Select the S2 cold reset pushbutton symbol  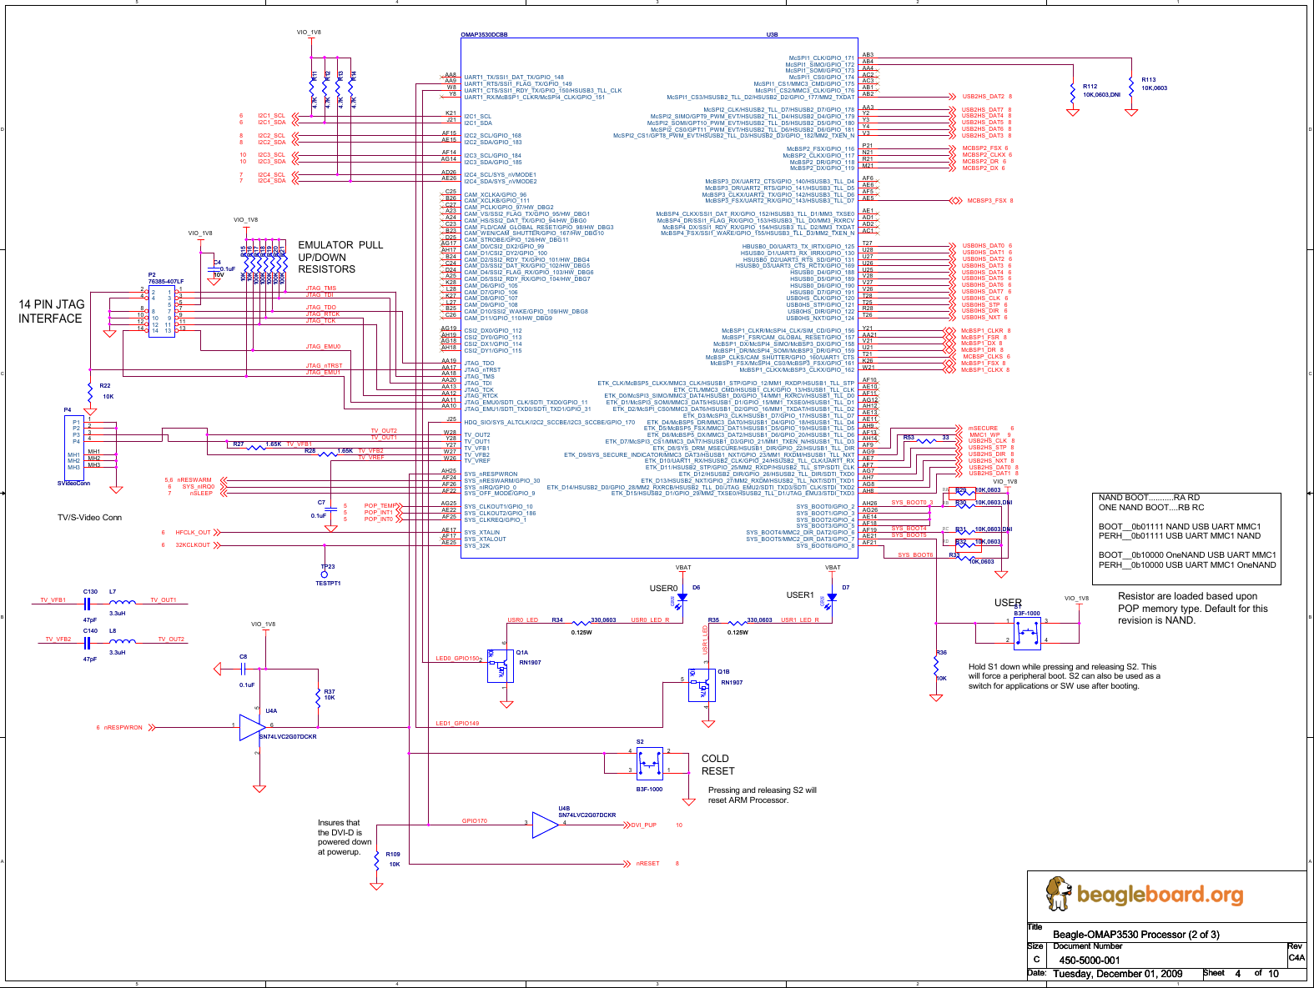click(650, 763)
